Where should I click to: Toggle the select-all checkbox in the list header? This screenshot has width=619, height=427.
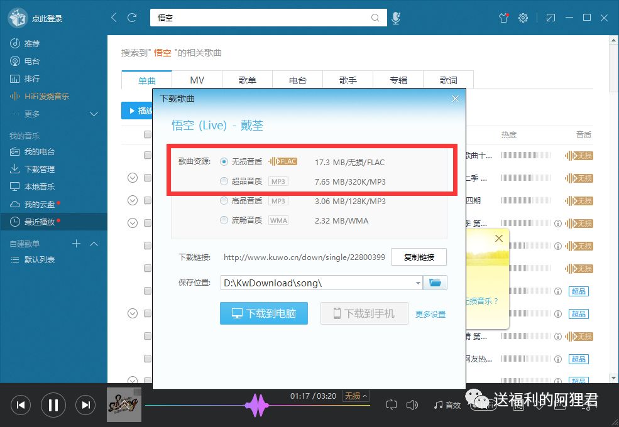[148, 134]
